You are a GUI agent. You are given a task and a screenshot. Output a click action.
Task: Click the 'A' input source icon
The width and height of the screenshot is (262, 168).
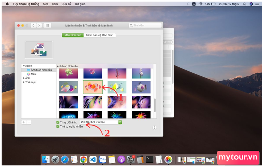coord(194,4)
